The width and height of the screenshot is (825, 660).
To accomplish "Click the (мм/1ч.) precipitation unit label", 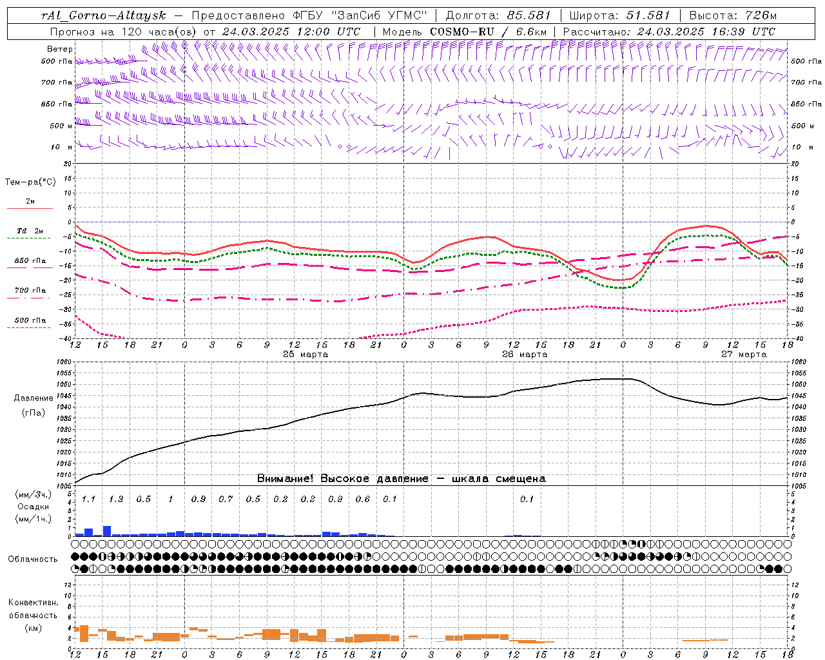I will click(34, 519).
